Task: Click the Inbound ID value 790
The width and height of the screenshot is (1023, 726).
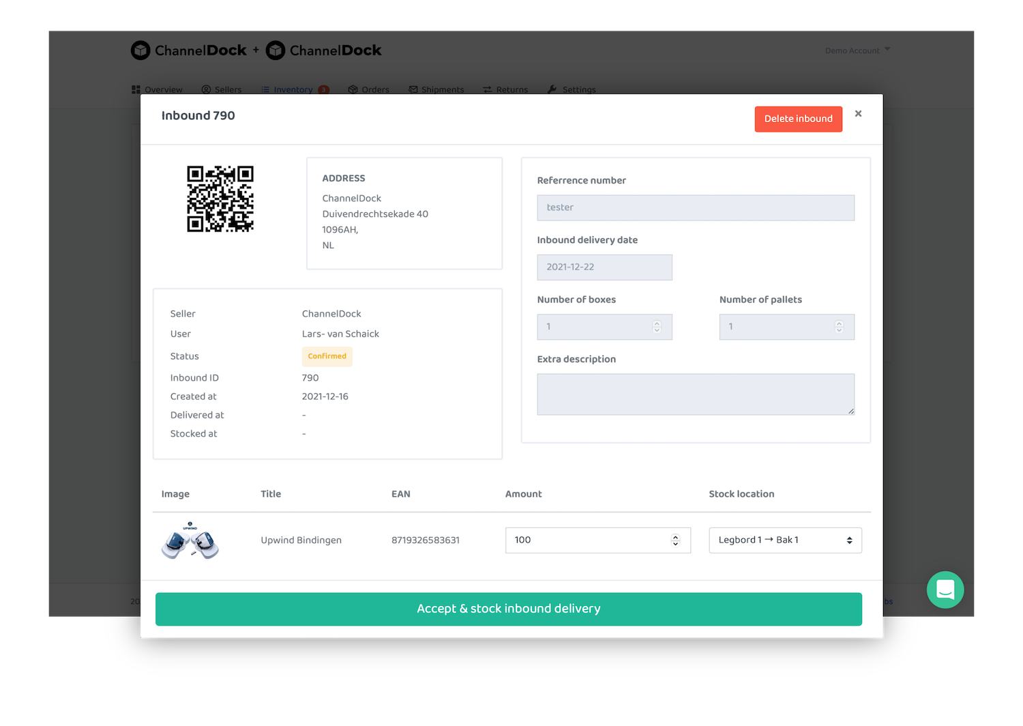Action: (310, 378)
